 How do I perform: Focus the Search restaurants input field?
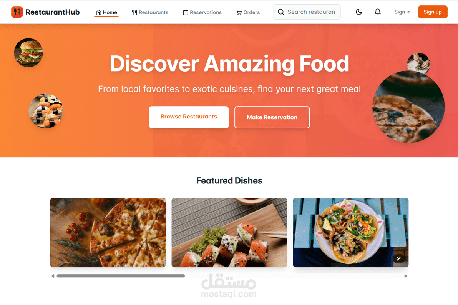click(307, 12)
